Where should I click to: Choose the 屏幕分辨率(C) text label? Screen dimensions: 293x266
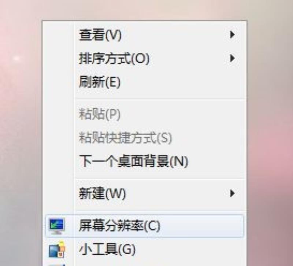(119, 226)
